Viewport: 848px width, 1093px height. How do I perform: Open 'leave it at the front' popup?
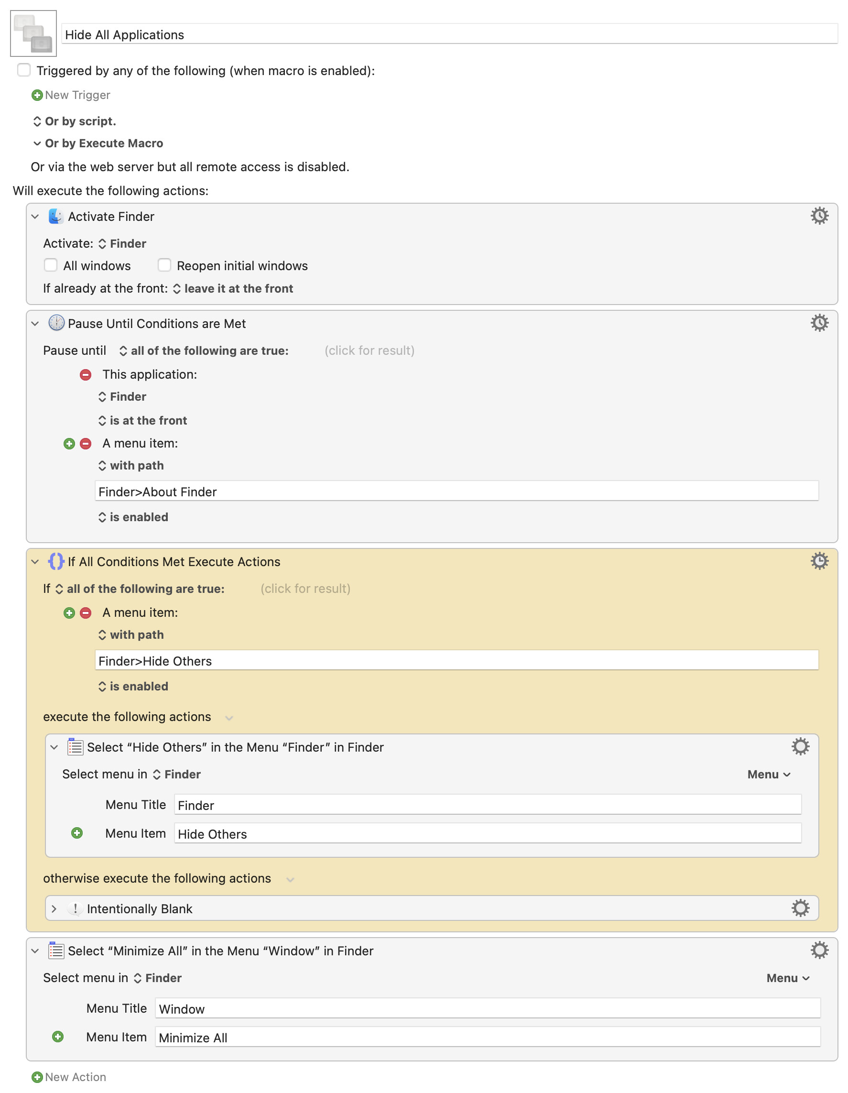233,289
